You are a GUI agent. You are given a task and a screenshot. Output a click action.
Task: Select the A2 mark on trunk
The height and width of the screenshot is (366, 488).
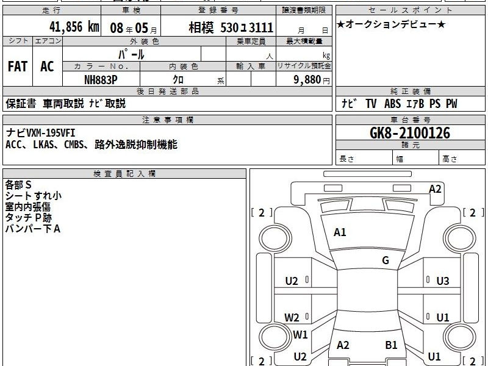[343, 345]
